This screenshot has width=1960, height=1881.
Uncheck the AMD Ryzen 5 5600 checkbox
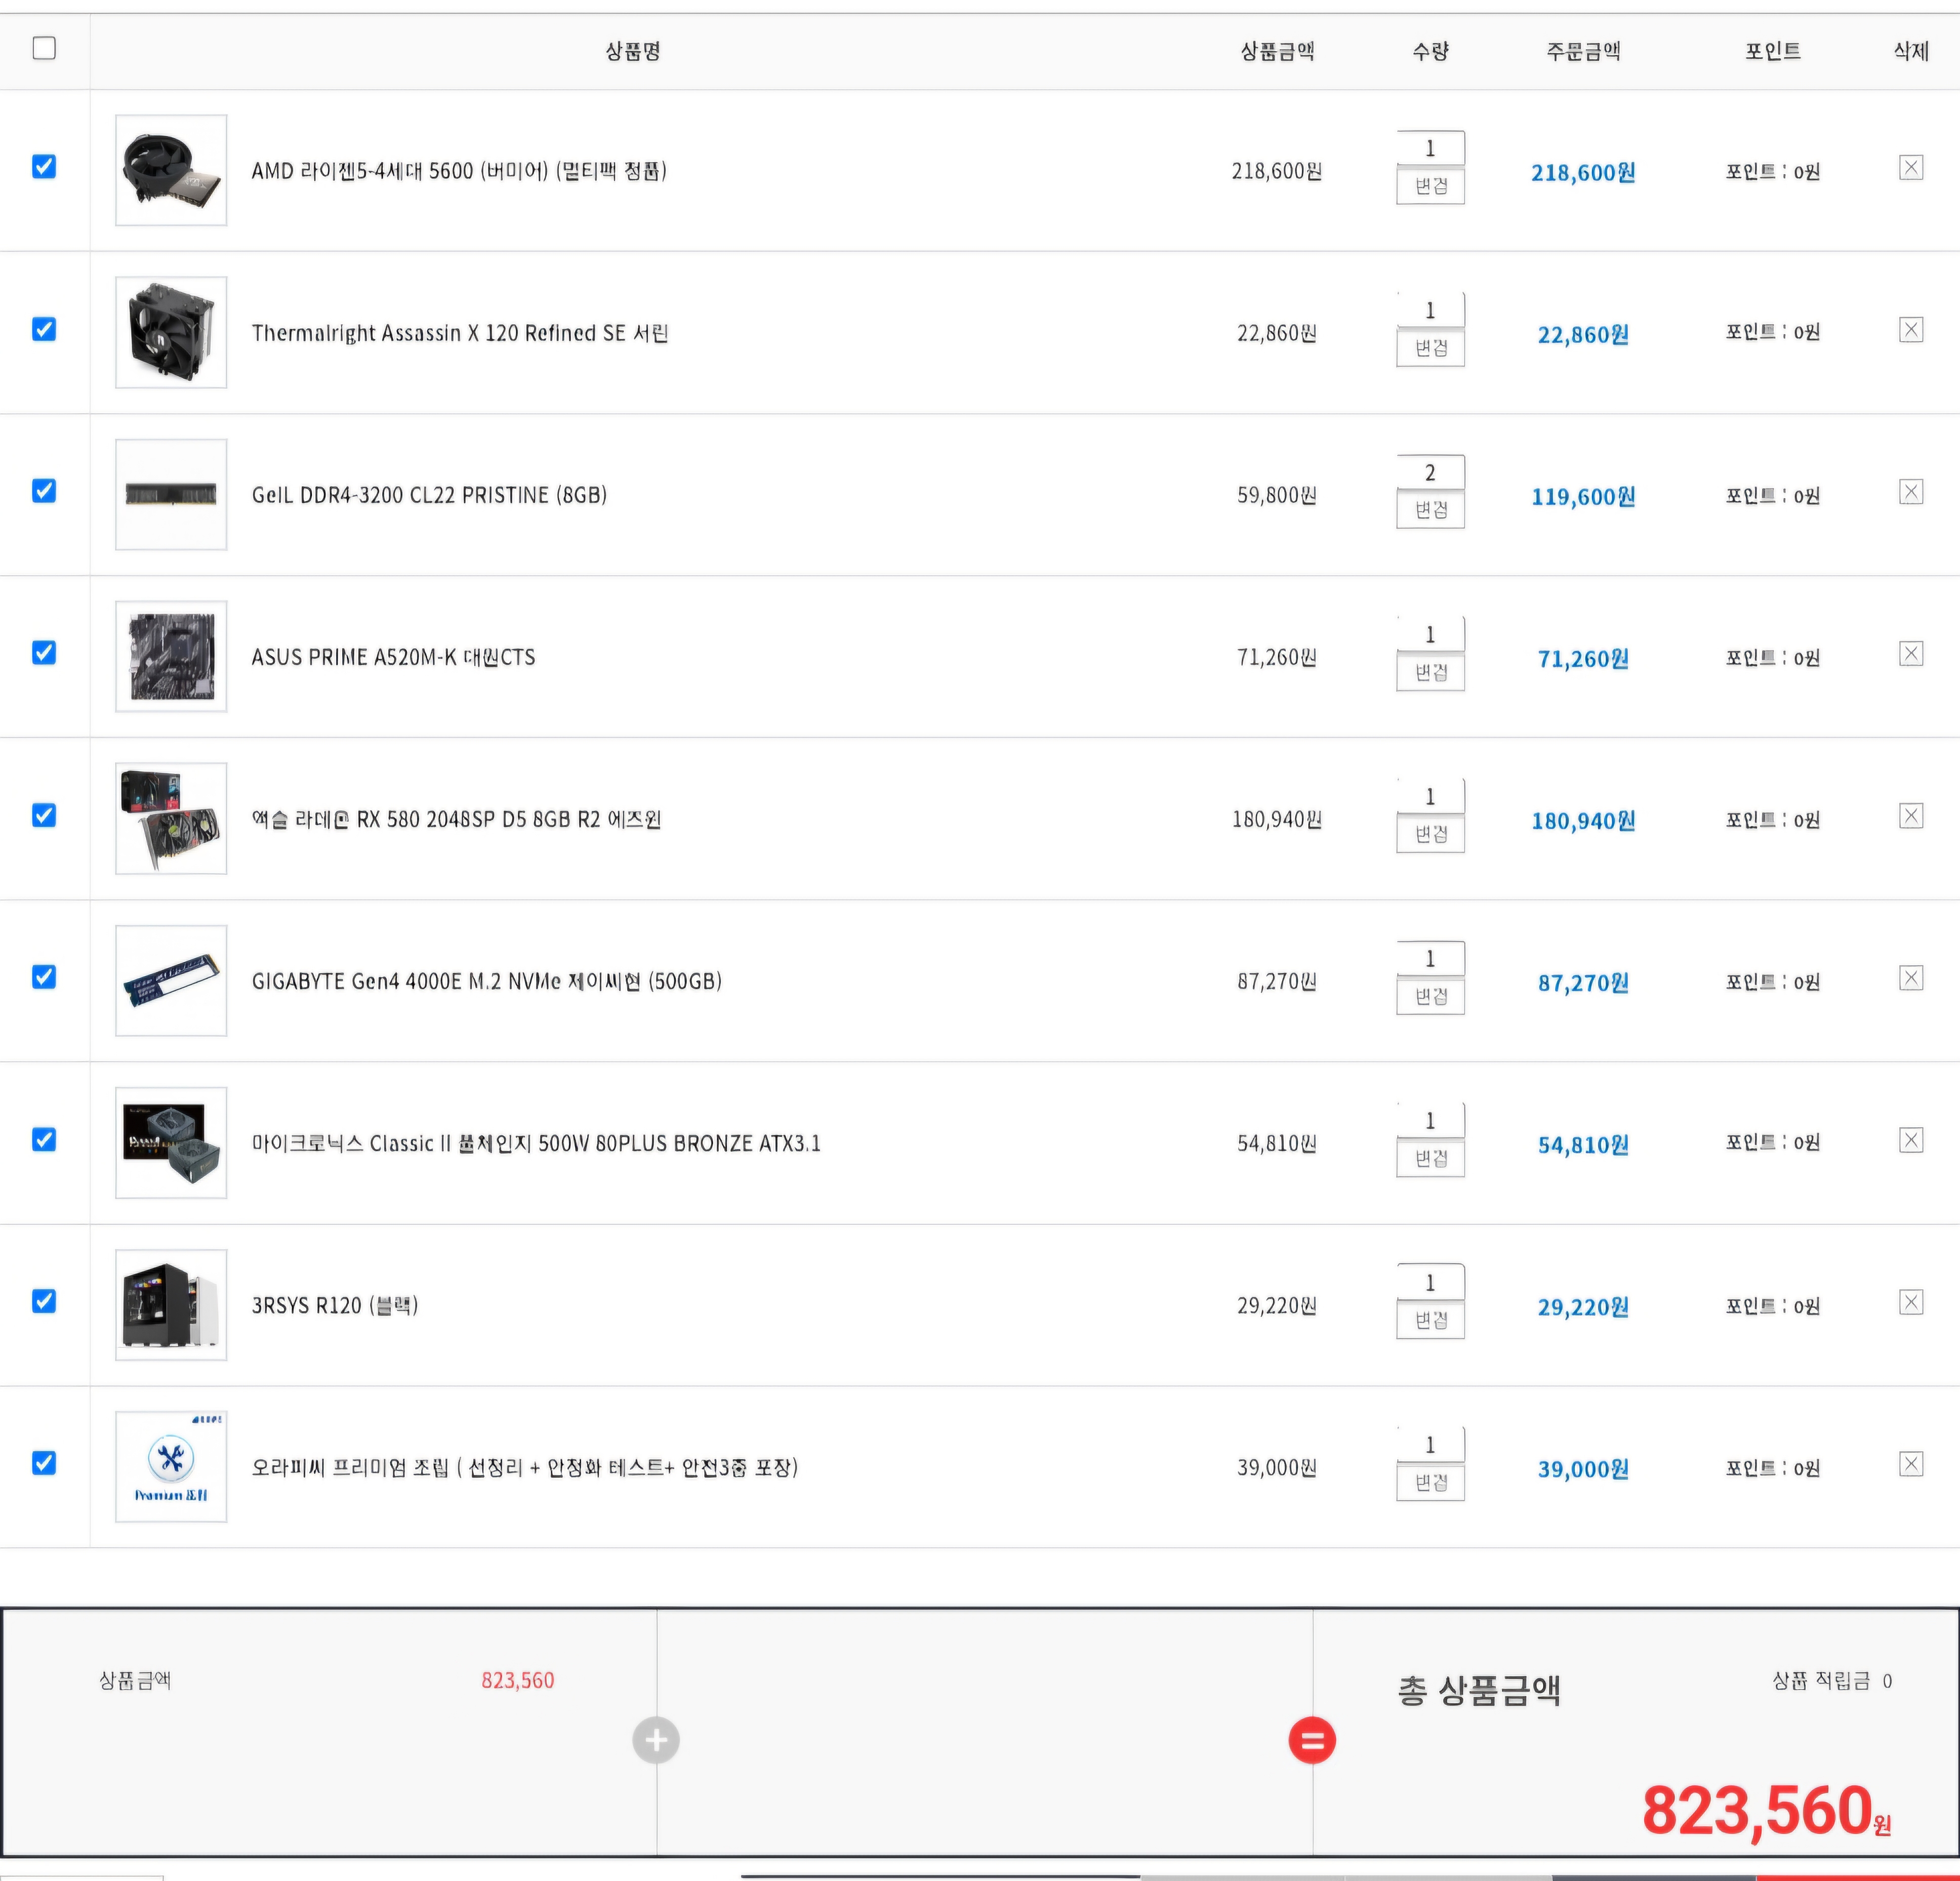pyautogui.click(x=44, y=166)
